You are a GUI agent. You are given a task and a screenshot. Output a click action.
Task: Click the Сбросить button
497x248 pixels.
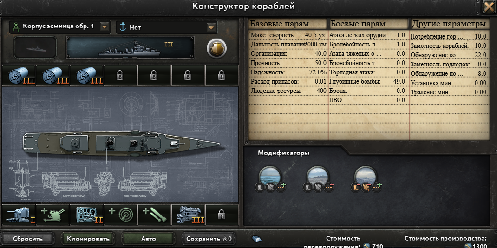click(27, 239)
